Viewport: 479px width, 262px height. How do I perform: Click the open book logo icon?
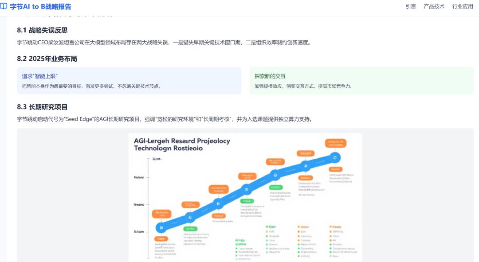(x=4, y=7)
